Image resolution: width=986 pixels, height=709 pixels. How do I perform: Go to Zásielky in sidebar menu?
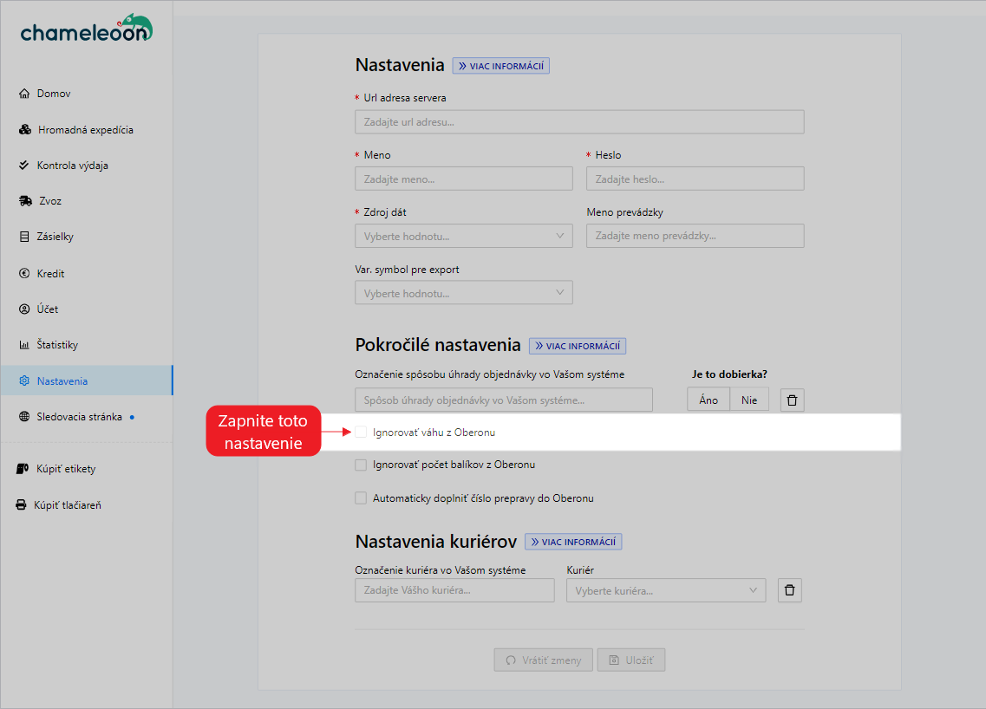[56, 237]
